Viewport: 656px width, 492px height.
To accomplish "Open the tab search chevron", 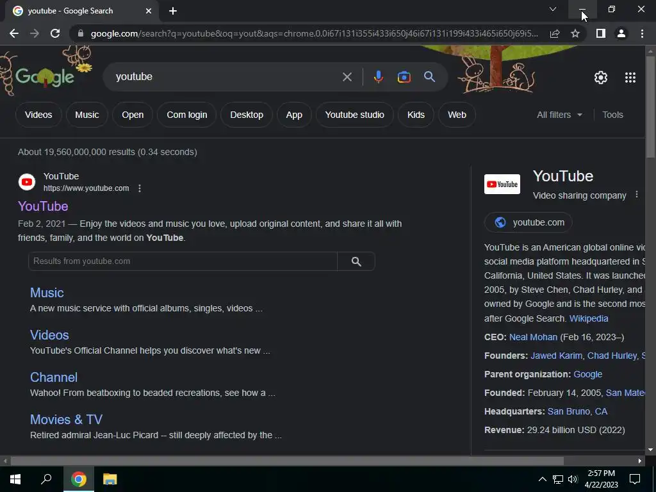I will (553, 9).
